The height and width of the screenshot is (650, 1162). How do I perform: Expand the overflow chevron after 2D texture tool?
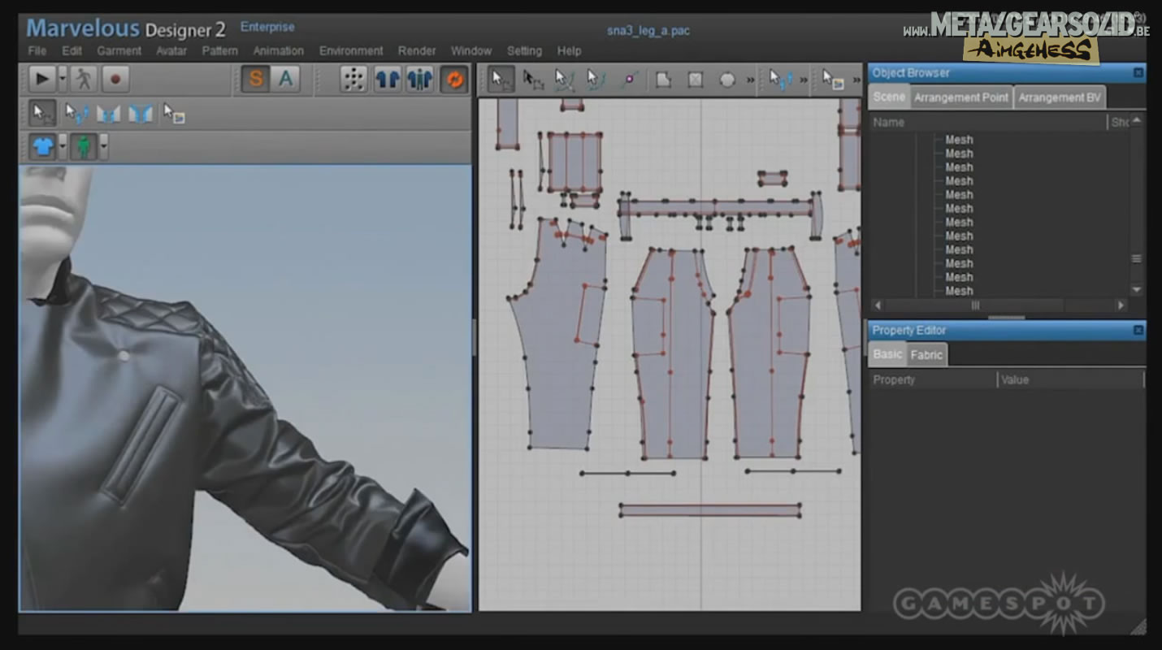point(856,80)
